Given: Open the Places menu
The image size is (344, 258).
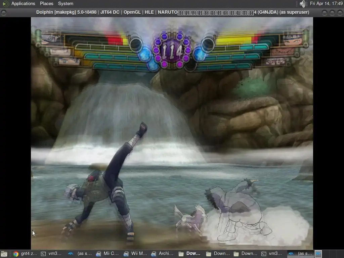Looking at the screenshot, I should [46, 3].
